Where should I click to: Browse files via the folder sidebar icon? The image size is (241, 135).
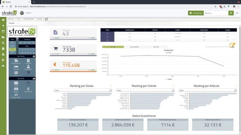(3, 37)
